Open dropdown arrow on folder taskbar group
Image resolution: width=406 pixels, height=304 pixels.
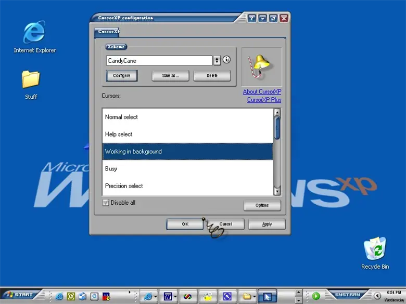[255, 297]
